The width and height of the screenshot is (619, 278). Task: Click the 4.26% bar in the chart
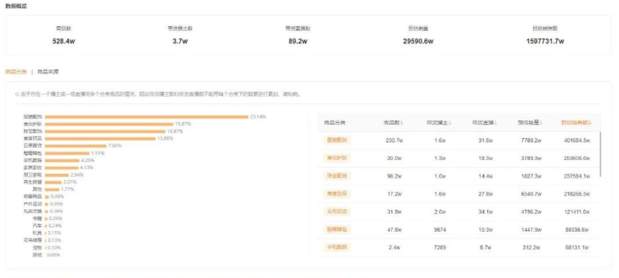point(62,161)
